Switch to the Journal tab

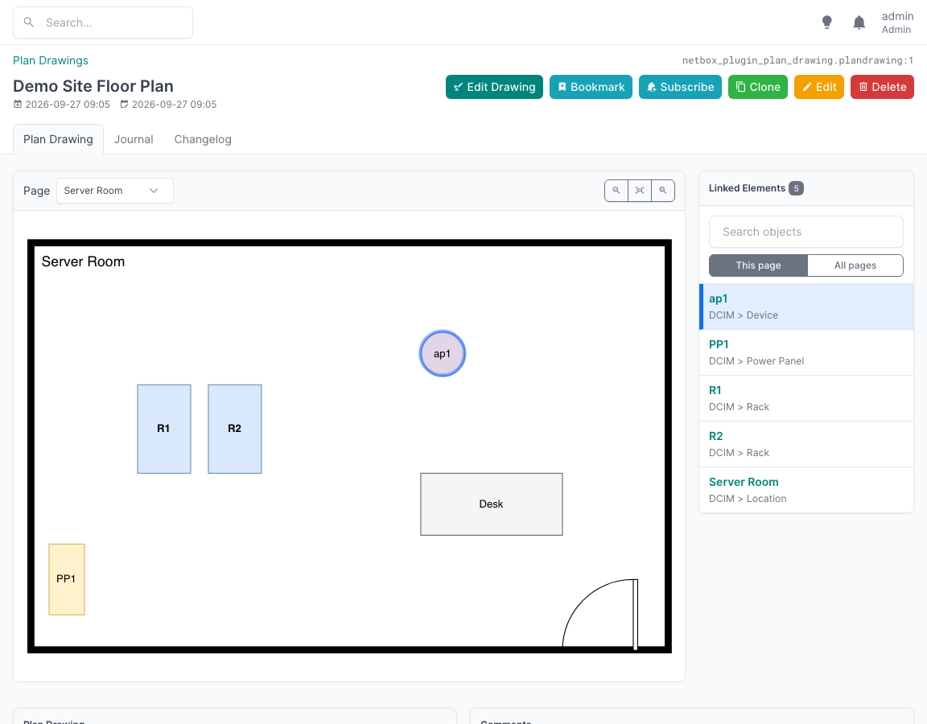(134, 139)
